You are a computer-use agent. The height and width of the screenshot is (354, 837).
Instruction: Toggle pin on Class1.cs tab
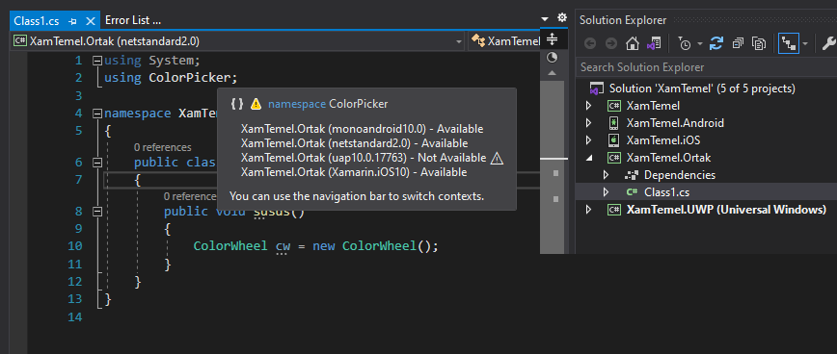73,21
